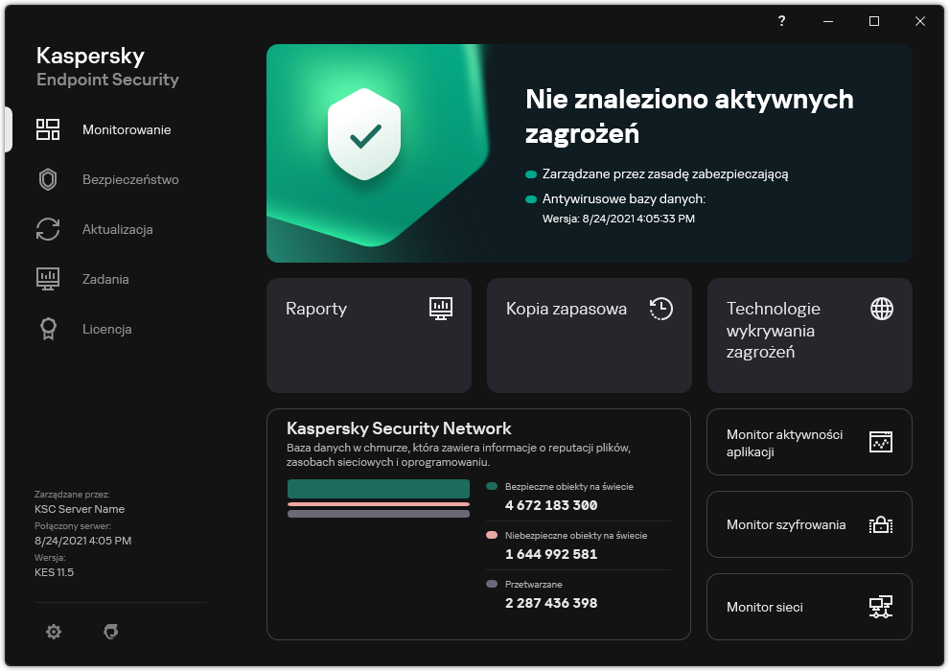
Task: Click the 'Przetwarzane' label
Action: pyautogui.click(x=534, y=585)
